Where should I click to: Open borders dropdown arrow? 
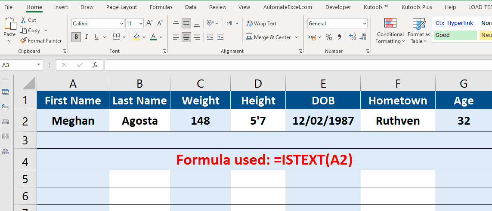(124, 37)
